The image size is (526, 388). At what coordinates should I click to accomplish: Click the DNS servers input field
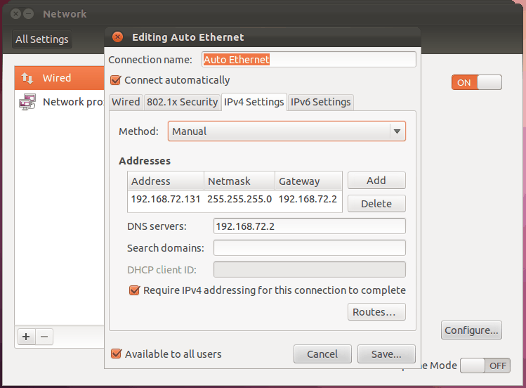point(309,226)
